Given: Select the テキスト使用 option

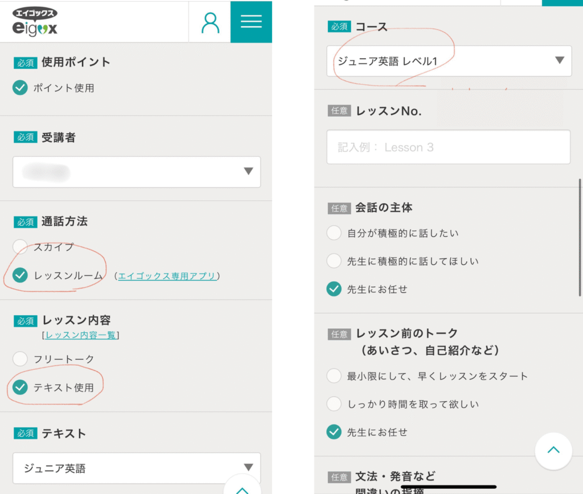Looking at the screenshot, I should (20, 388).
